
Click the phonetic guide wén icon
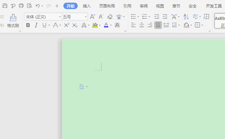click(x=119, y=17)
